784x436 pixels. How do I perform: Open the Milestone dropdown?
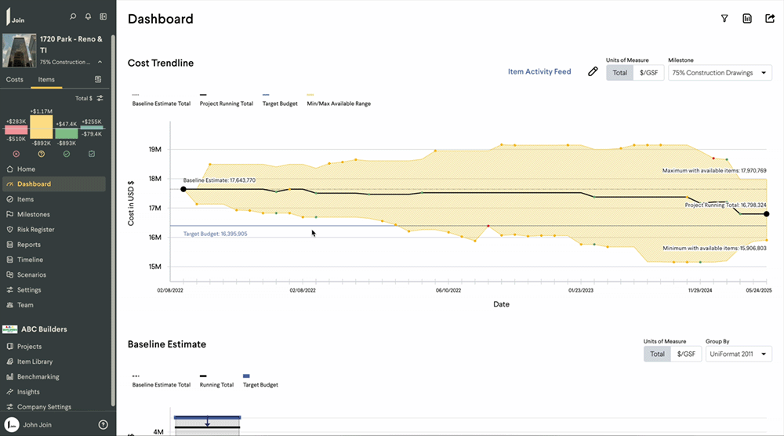719,73
